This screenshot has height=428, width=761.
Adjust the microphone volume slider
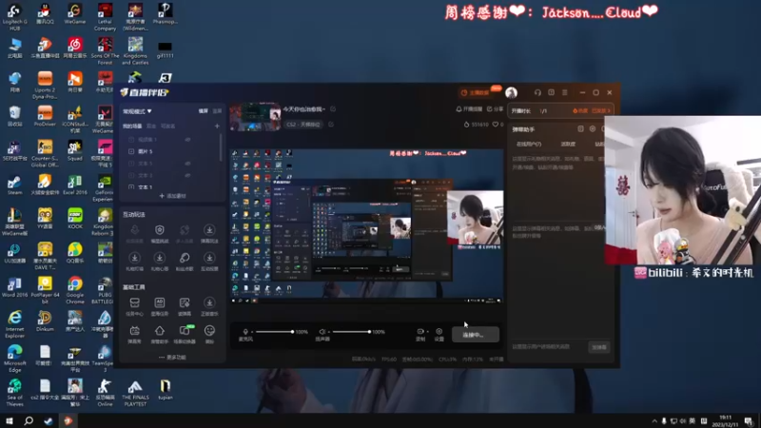point(275,332)
